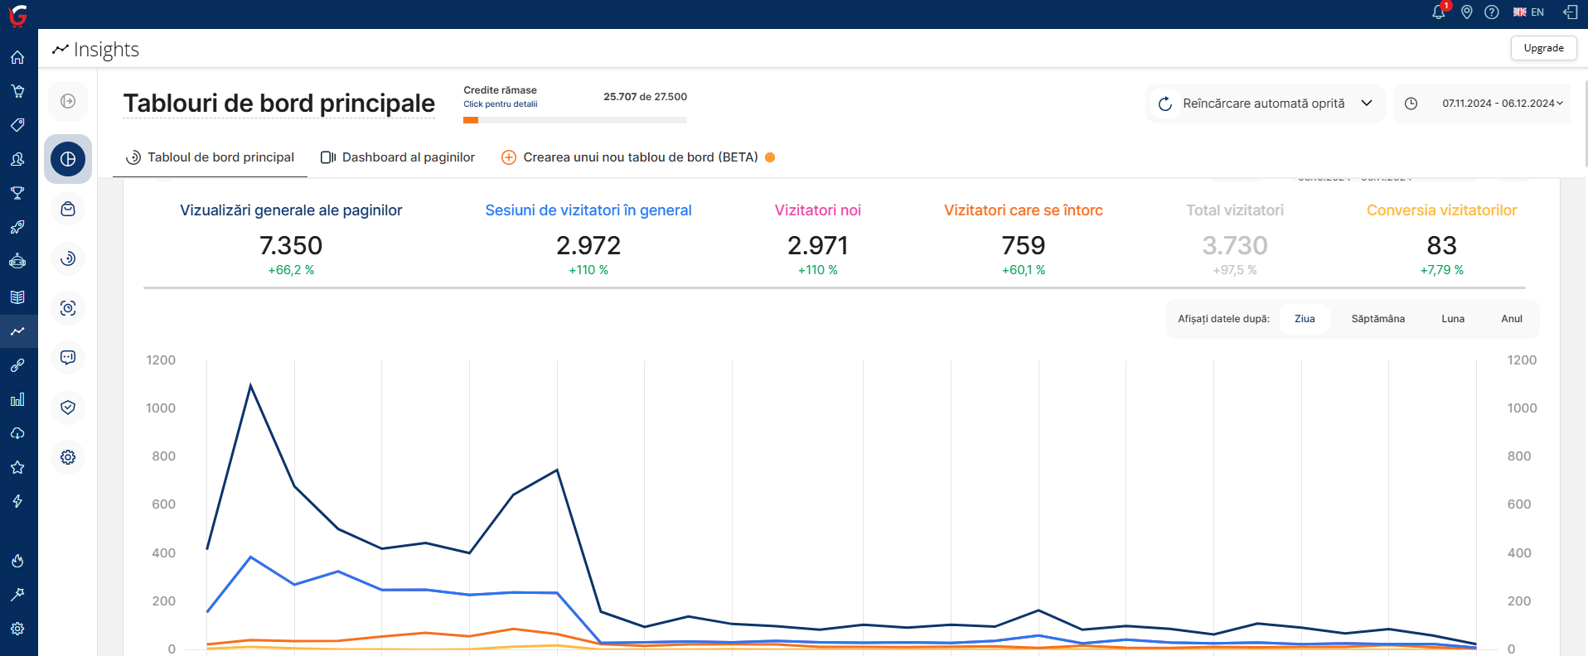The height and width of the screenshot is (656, 1588).
Task: Click the auto-reload refresh icon
Action: (1164, 104)
